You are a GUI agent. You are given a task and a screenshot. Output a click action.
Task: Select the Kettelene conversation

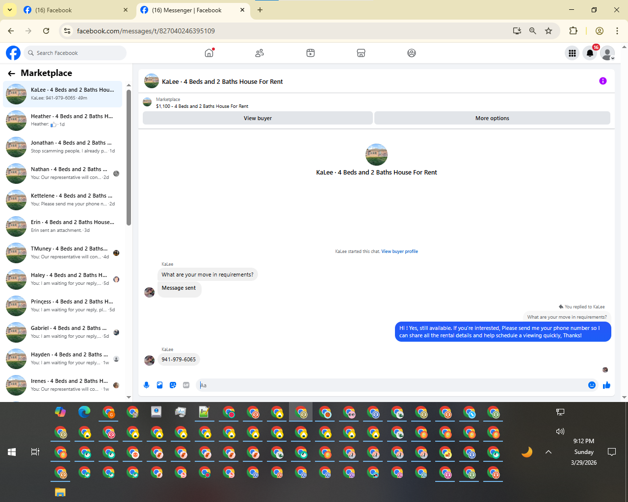pos(63,200)
